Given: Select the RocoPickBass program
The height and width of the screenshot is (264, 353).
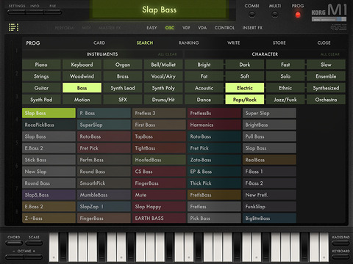Looking at the screenshot, I should click(49, 125).
